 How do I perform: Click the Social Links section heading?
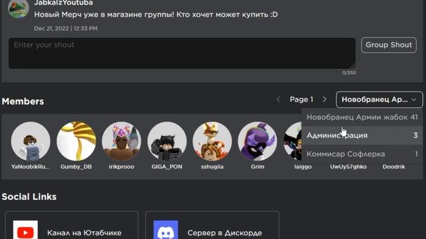tap(29, 197)
